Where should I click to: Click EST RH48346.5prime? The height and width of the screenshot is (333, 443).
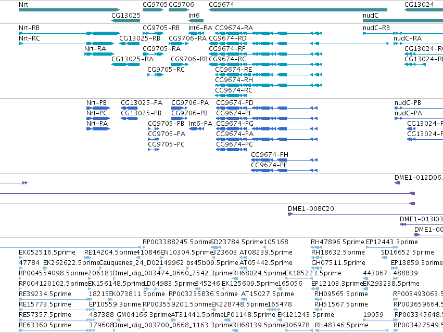(x=341, y=325)
